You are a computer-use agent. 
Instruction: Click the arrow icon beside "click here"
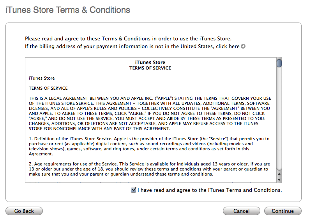tap(243, 47)
